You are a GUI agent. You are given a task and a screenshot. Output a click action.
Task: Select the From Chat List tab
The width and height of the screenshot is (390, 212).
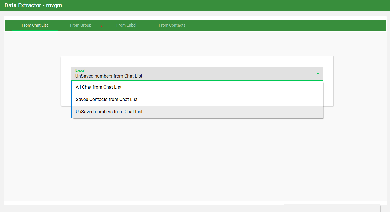tap(35, 25)
